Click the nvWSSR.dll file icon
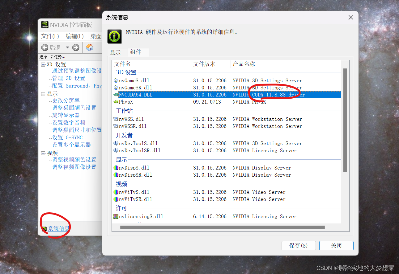Screen dimensions: 399x274 point(116,126)
